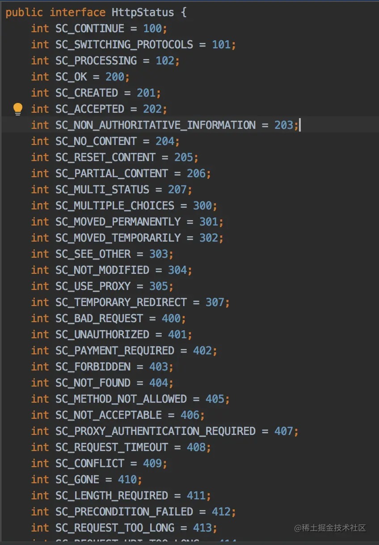Screen dimensions: 379x545
Task: Click the SC_PRECONDITION_FAILED constant
Action: [x=124, y=511]
